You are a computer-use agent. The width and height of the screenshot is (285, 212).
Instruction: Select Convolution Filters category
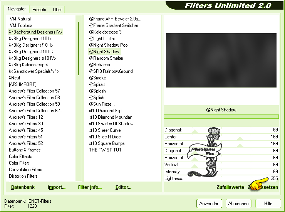pyautogui.click(x=25, y=170)
